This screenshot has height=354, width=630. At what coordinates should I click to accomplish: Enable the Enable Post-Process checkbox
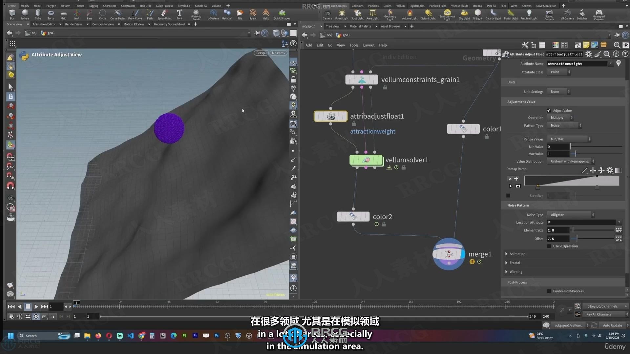pyautogui.click(x=549, y=291)
